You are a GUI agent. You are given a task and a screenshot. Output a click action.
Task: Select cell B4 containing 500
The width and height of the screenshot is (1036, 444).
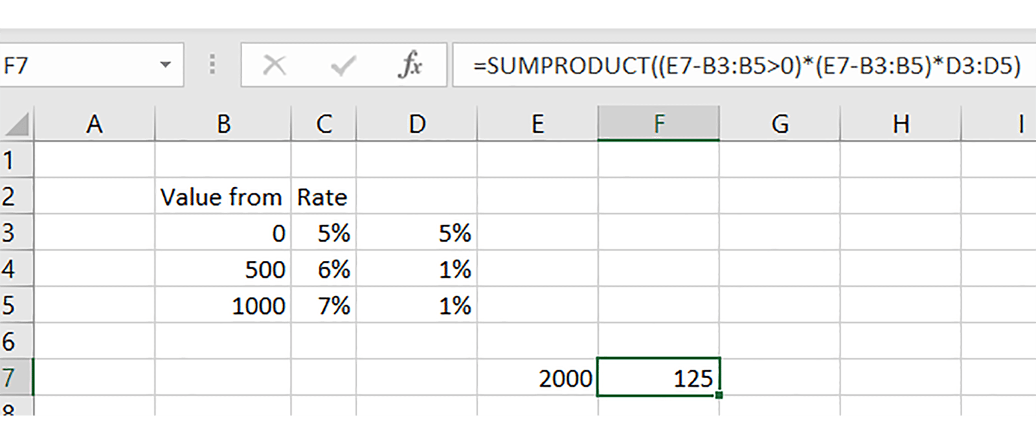click(x=223, y=269)
